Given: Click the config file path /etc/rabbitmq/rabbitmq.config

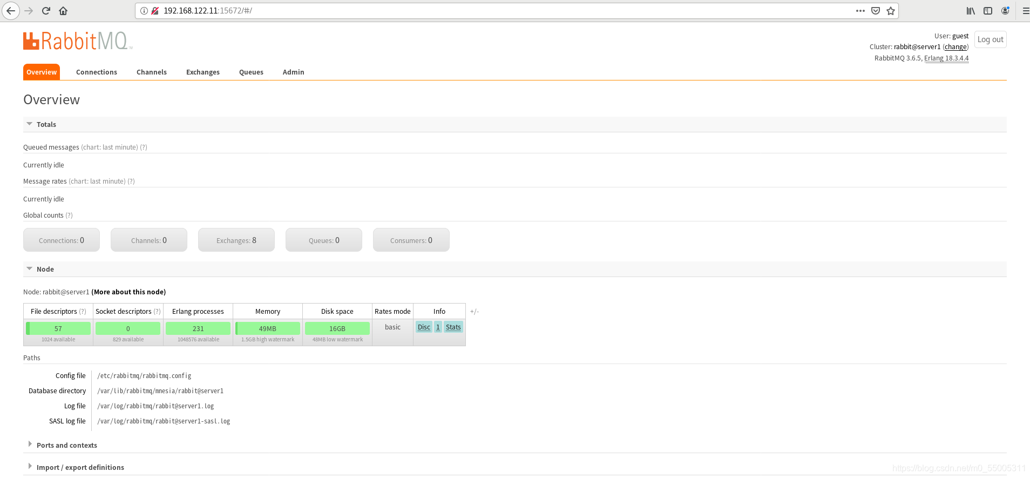Looking at the screenshot, I should 144,376.
